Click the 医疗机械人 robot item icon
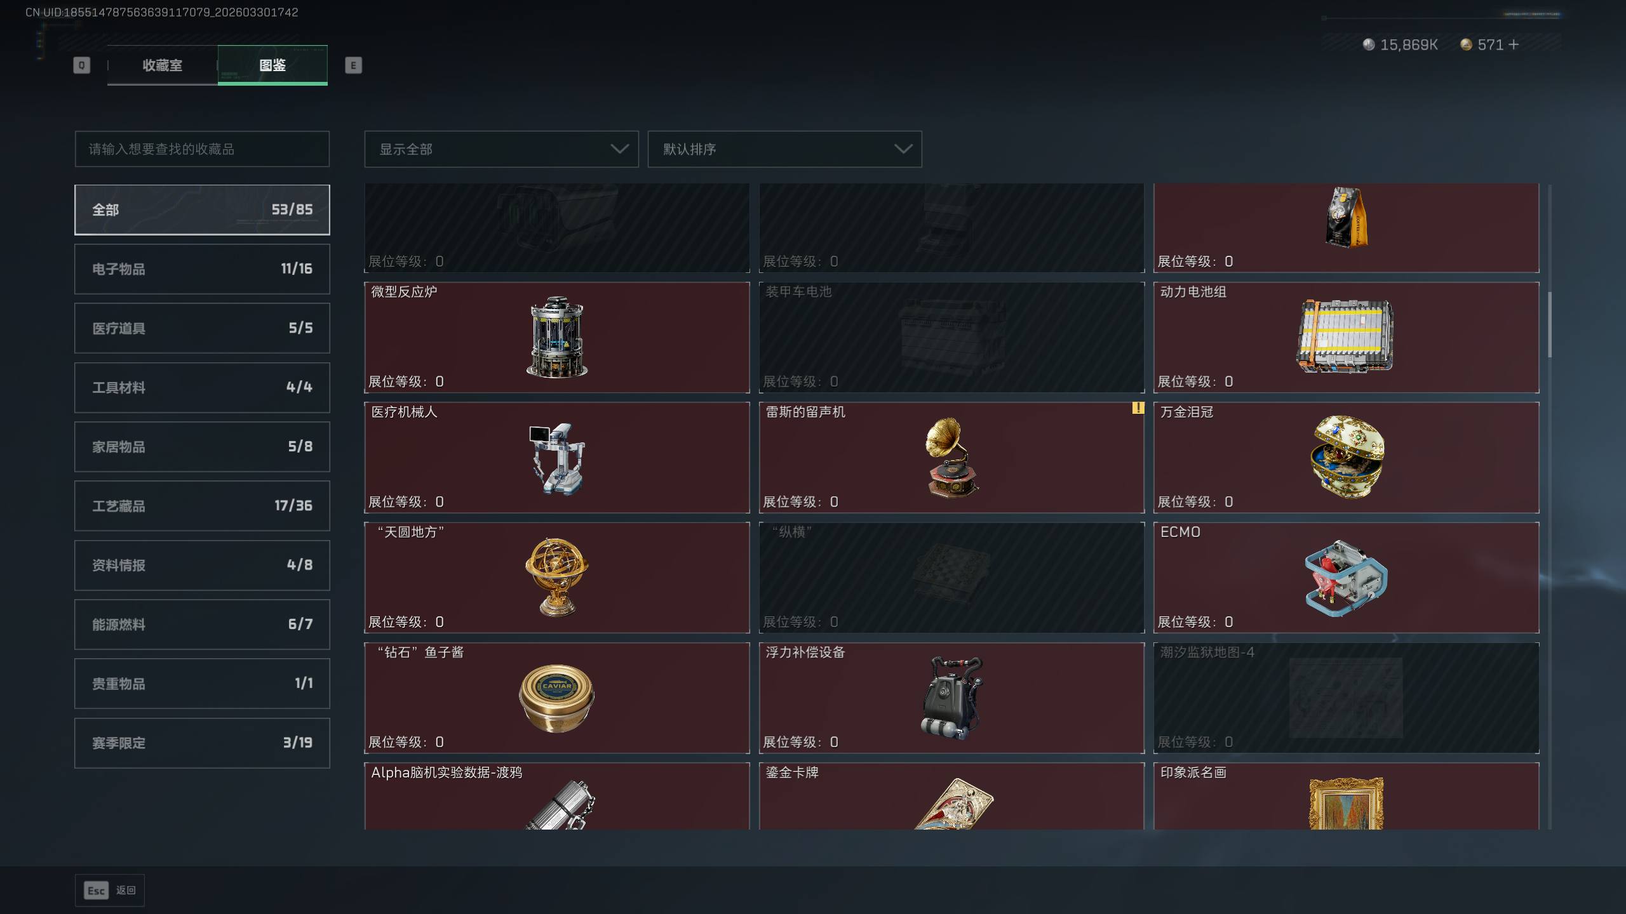 (557, 458)
